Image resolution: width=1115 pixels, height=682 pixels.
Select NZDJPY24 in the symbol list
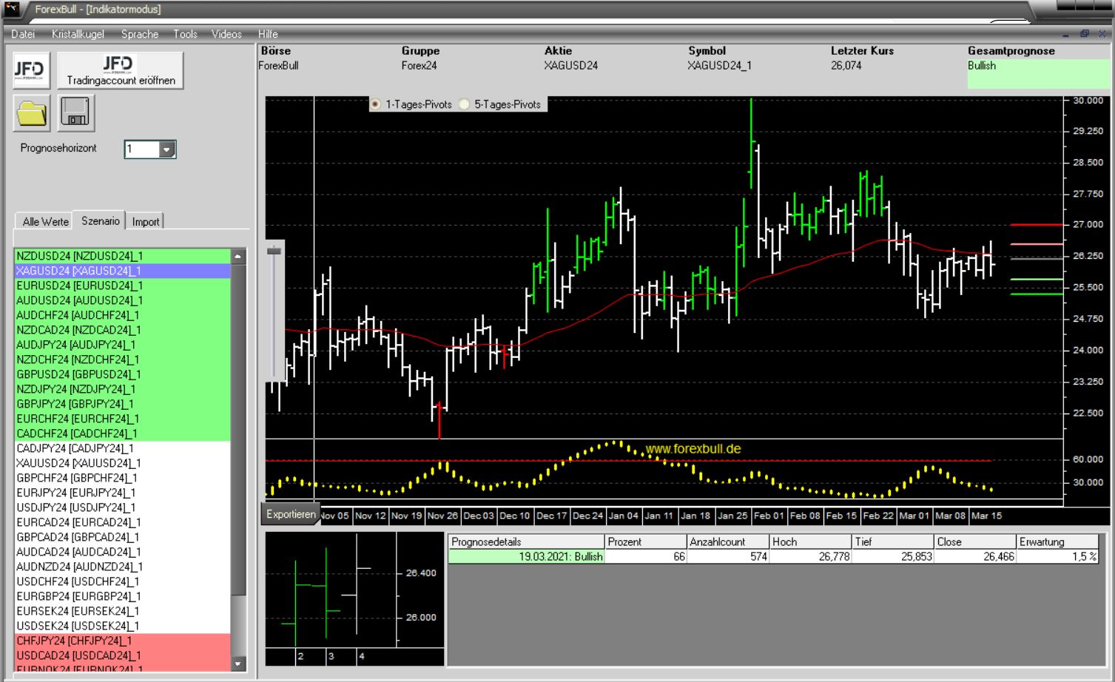[123, 389]
